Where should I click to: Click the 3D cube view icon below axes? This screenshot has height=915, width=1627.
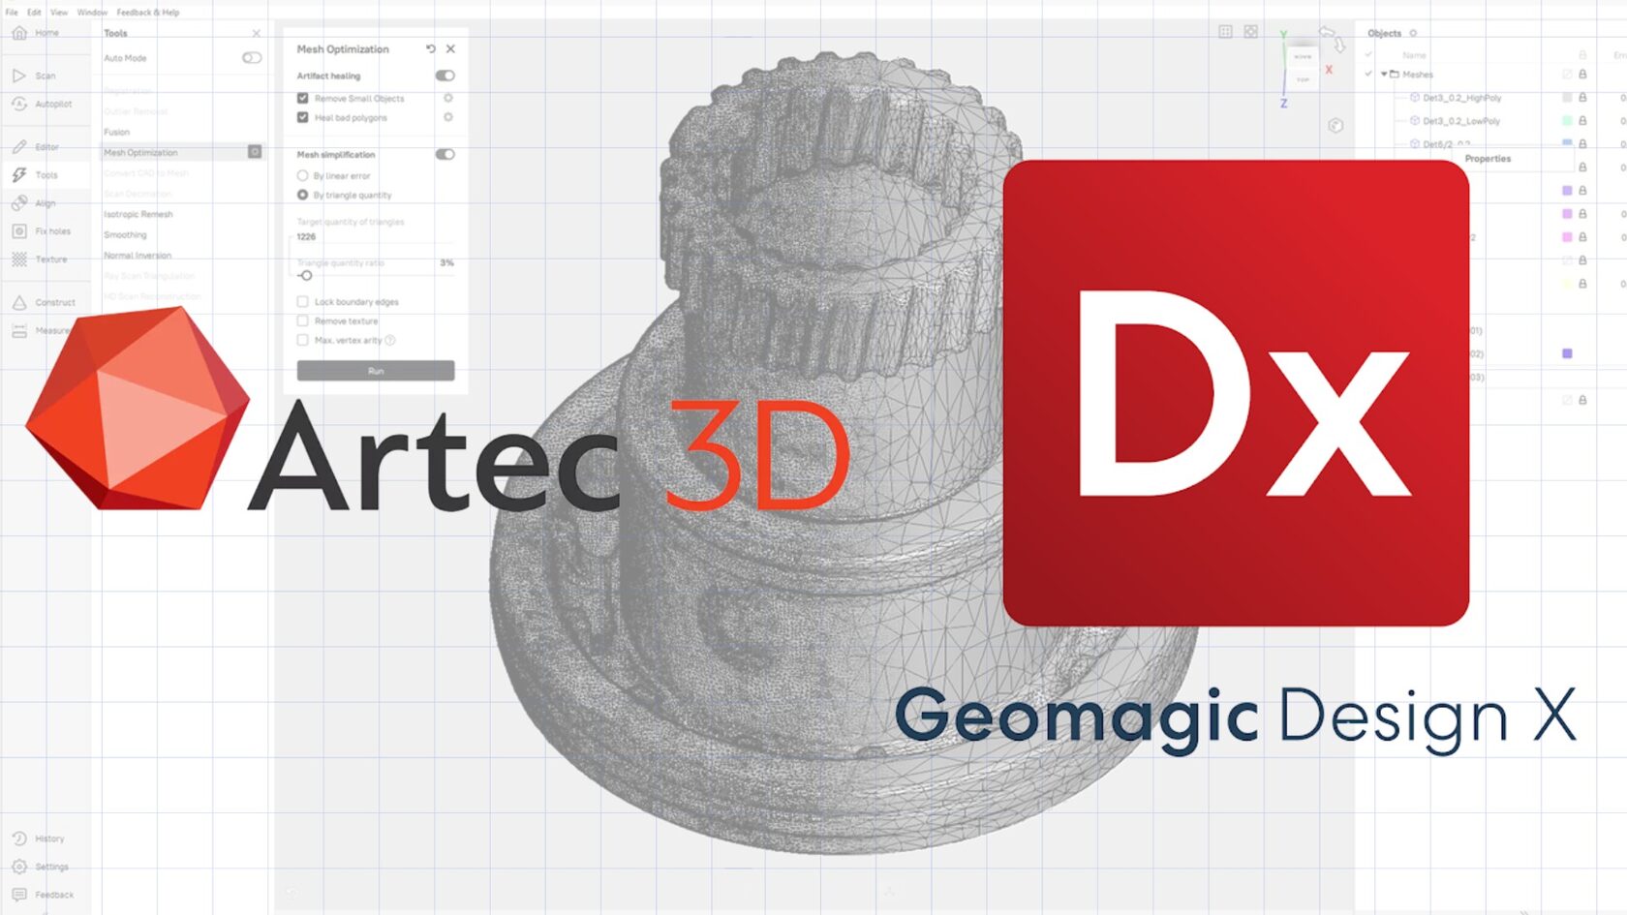[1335, 125]
